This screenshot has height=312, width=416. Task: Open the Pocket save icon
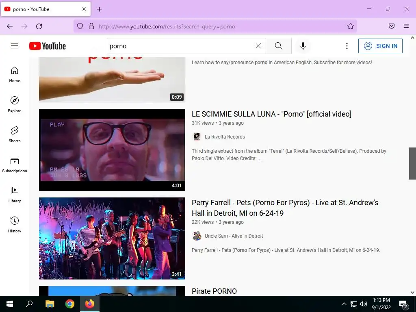pos(392,26)
